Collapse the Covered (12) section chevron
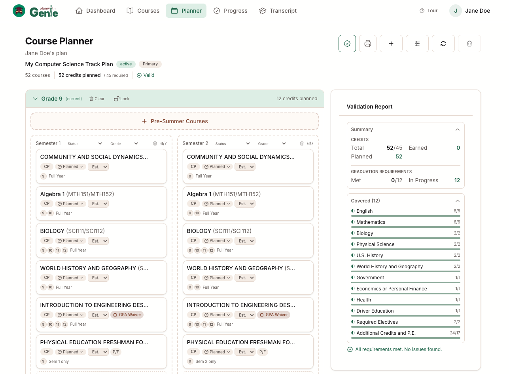This screenshot has width=509, height=374. click(x=458, y=201)
